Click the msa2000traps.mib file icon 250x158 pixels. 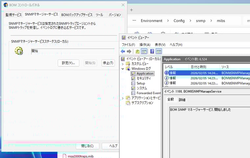[64, 156]
